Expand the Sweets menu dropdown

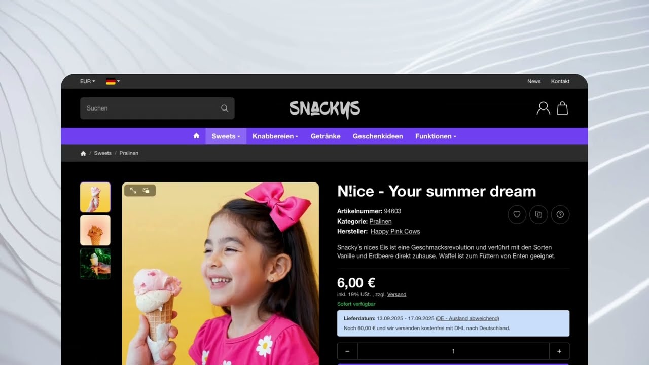coord(226,136)
